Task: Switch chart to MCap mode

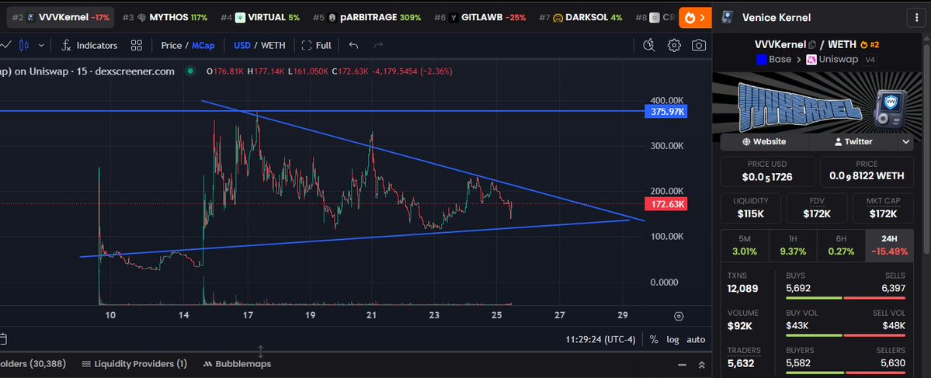Action: coord(203,45)
